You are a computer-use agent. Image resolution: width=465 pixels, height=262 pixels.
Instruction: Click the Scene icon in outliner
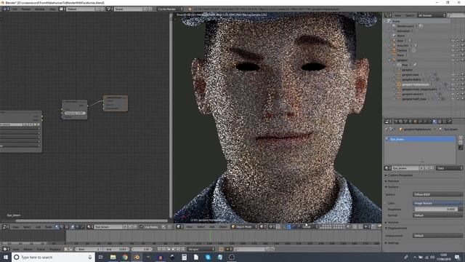tap(389, 21)
